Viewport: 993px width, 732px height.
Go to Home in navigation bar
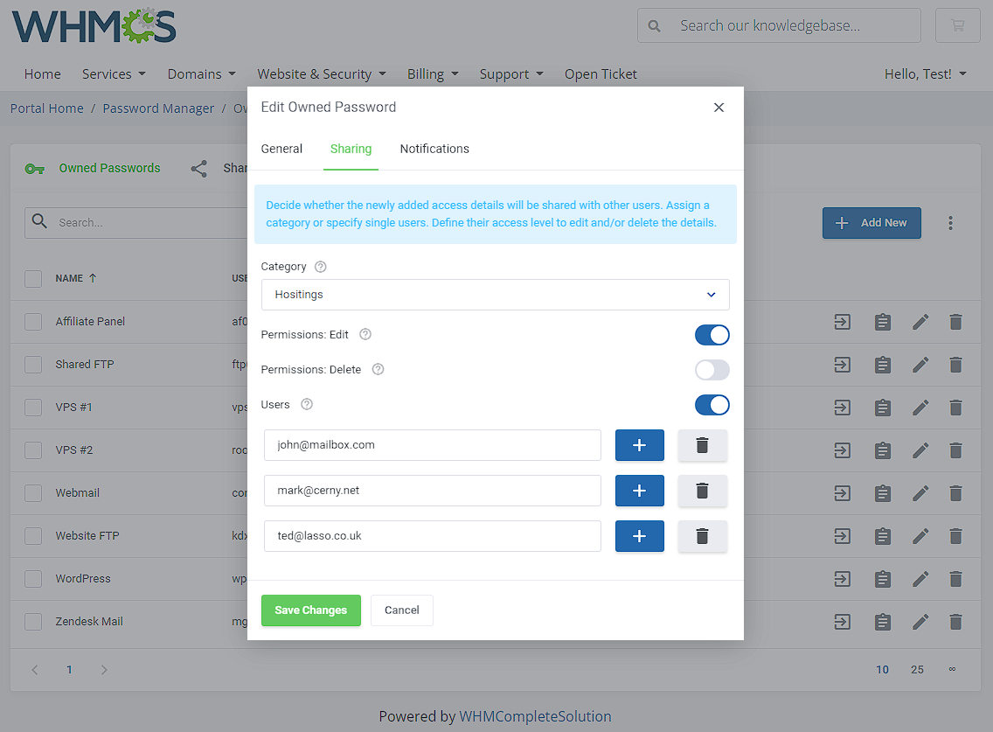coord(43,74)
